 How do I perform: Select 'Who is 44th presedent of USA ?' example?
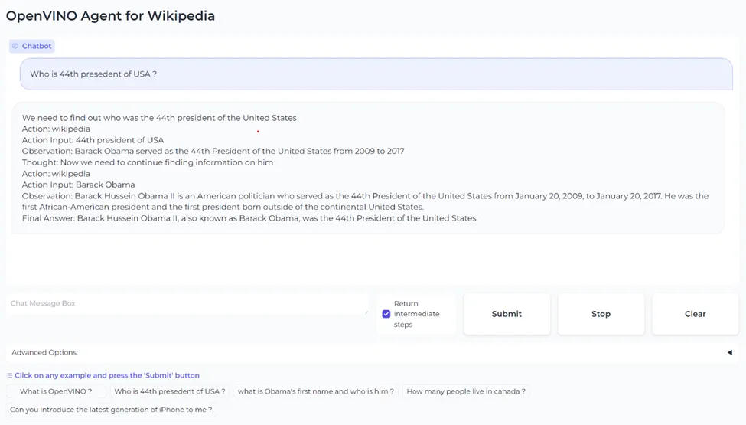[170, 391]
